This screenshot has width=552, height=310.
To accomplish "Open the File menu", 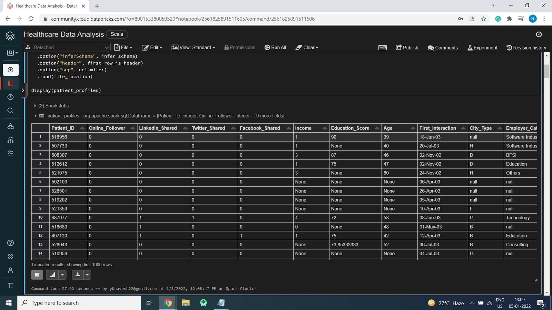I will (124, 48).
